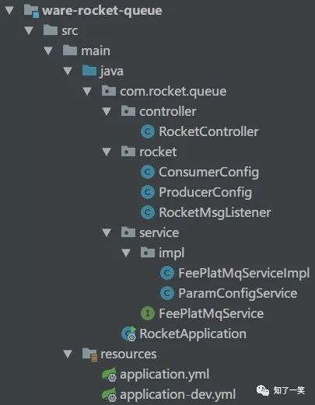Click the application.yml Spring config icon
The image size is (315, 405).
[109, 375]
